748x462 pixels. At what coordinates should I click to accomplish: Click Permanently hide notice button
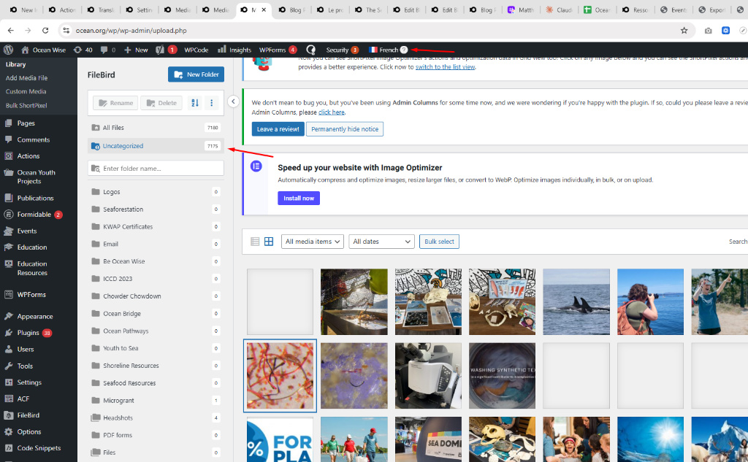(x=345, y=128)
